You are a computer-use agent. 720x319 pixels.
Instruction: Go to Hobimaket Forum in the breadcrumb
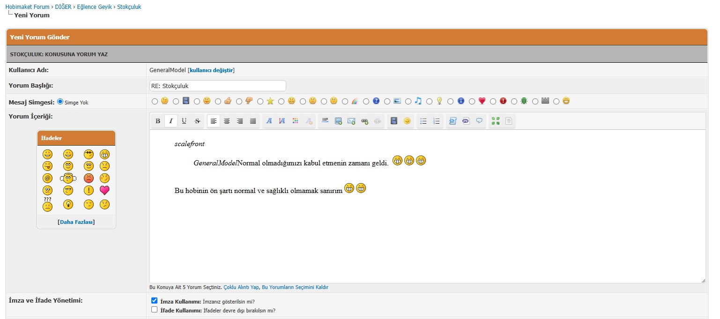27,7
